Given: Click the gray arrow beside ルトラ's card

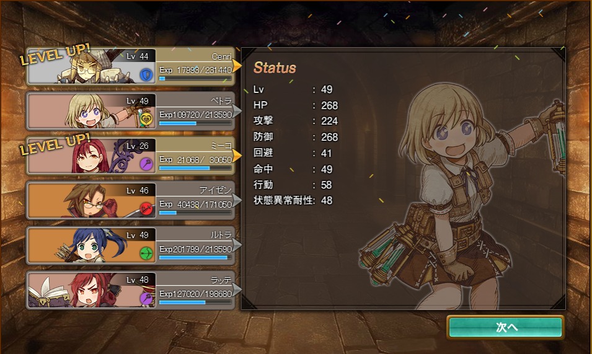Looking at the screenshot, I should pyautogui.click(x=237, y=244).
